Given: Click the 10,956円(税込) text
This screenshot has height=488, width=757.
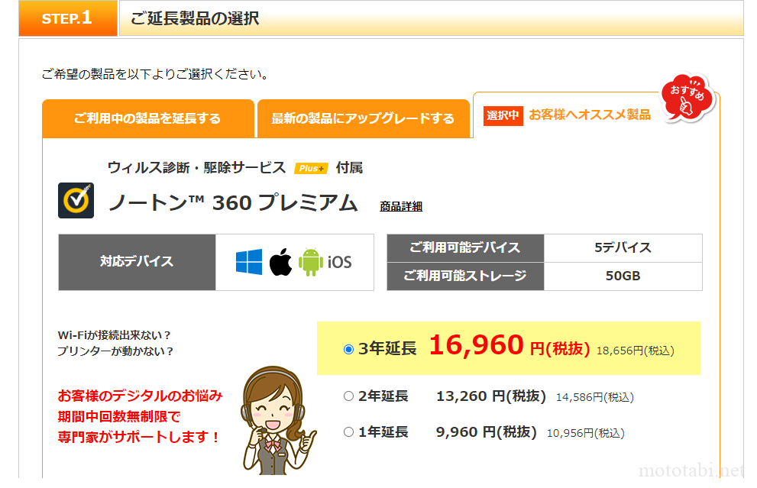Looking at the screenshot, I should (585, 433).
